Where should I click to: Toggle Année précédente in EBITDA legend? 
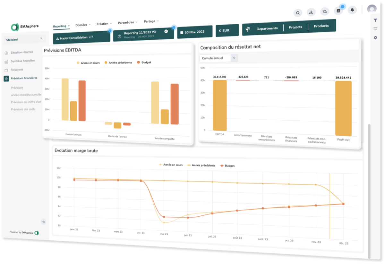tap(118, 63)
